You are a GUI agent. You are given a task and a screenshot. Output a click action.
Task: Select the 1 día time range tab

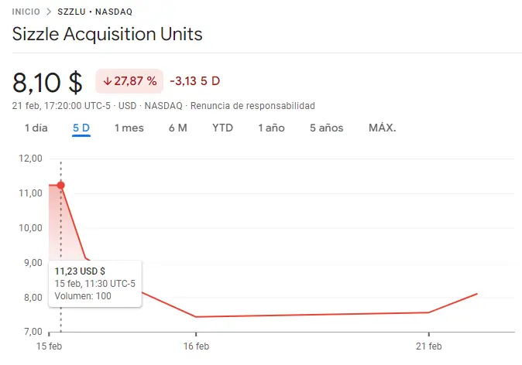[36, 128]
